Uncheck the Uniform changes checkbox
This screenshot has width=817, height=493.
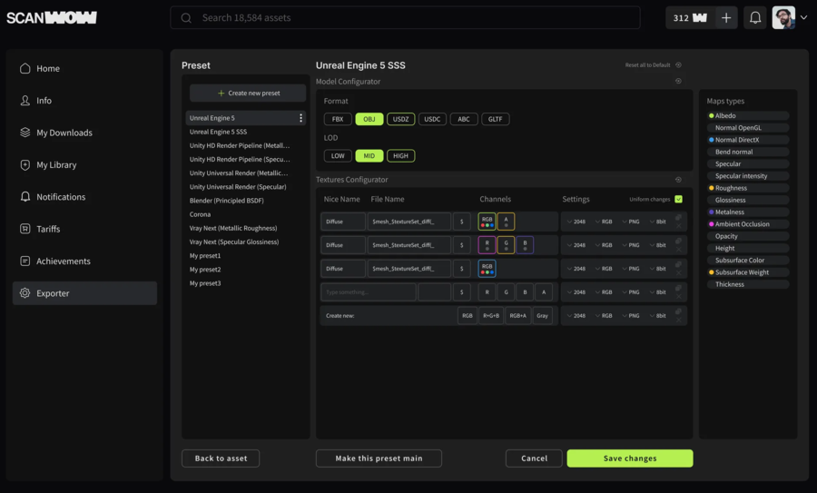point(678,199)
